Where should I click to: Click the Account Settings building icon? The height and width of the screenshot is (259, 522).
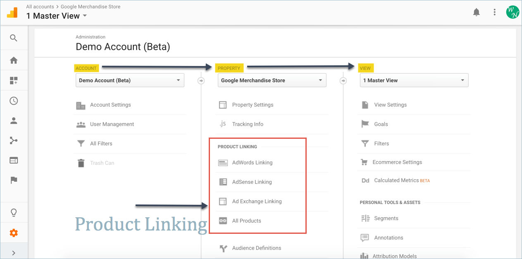click(x=81, y=105)
